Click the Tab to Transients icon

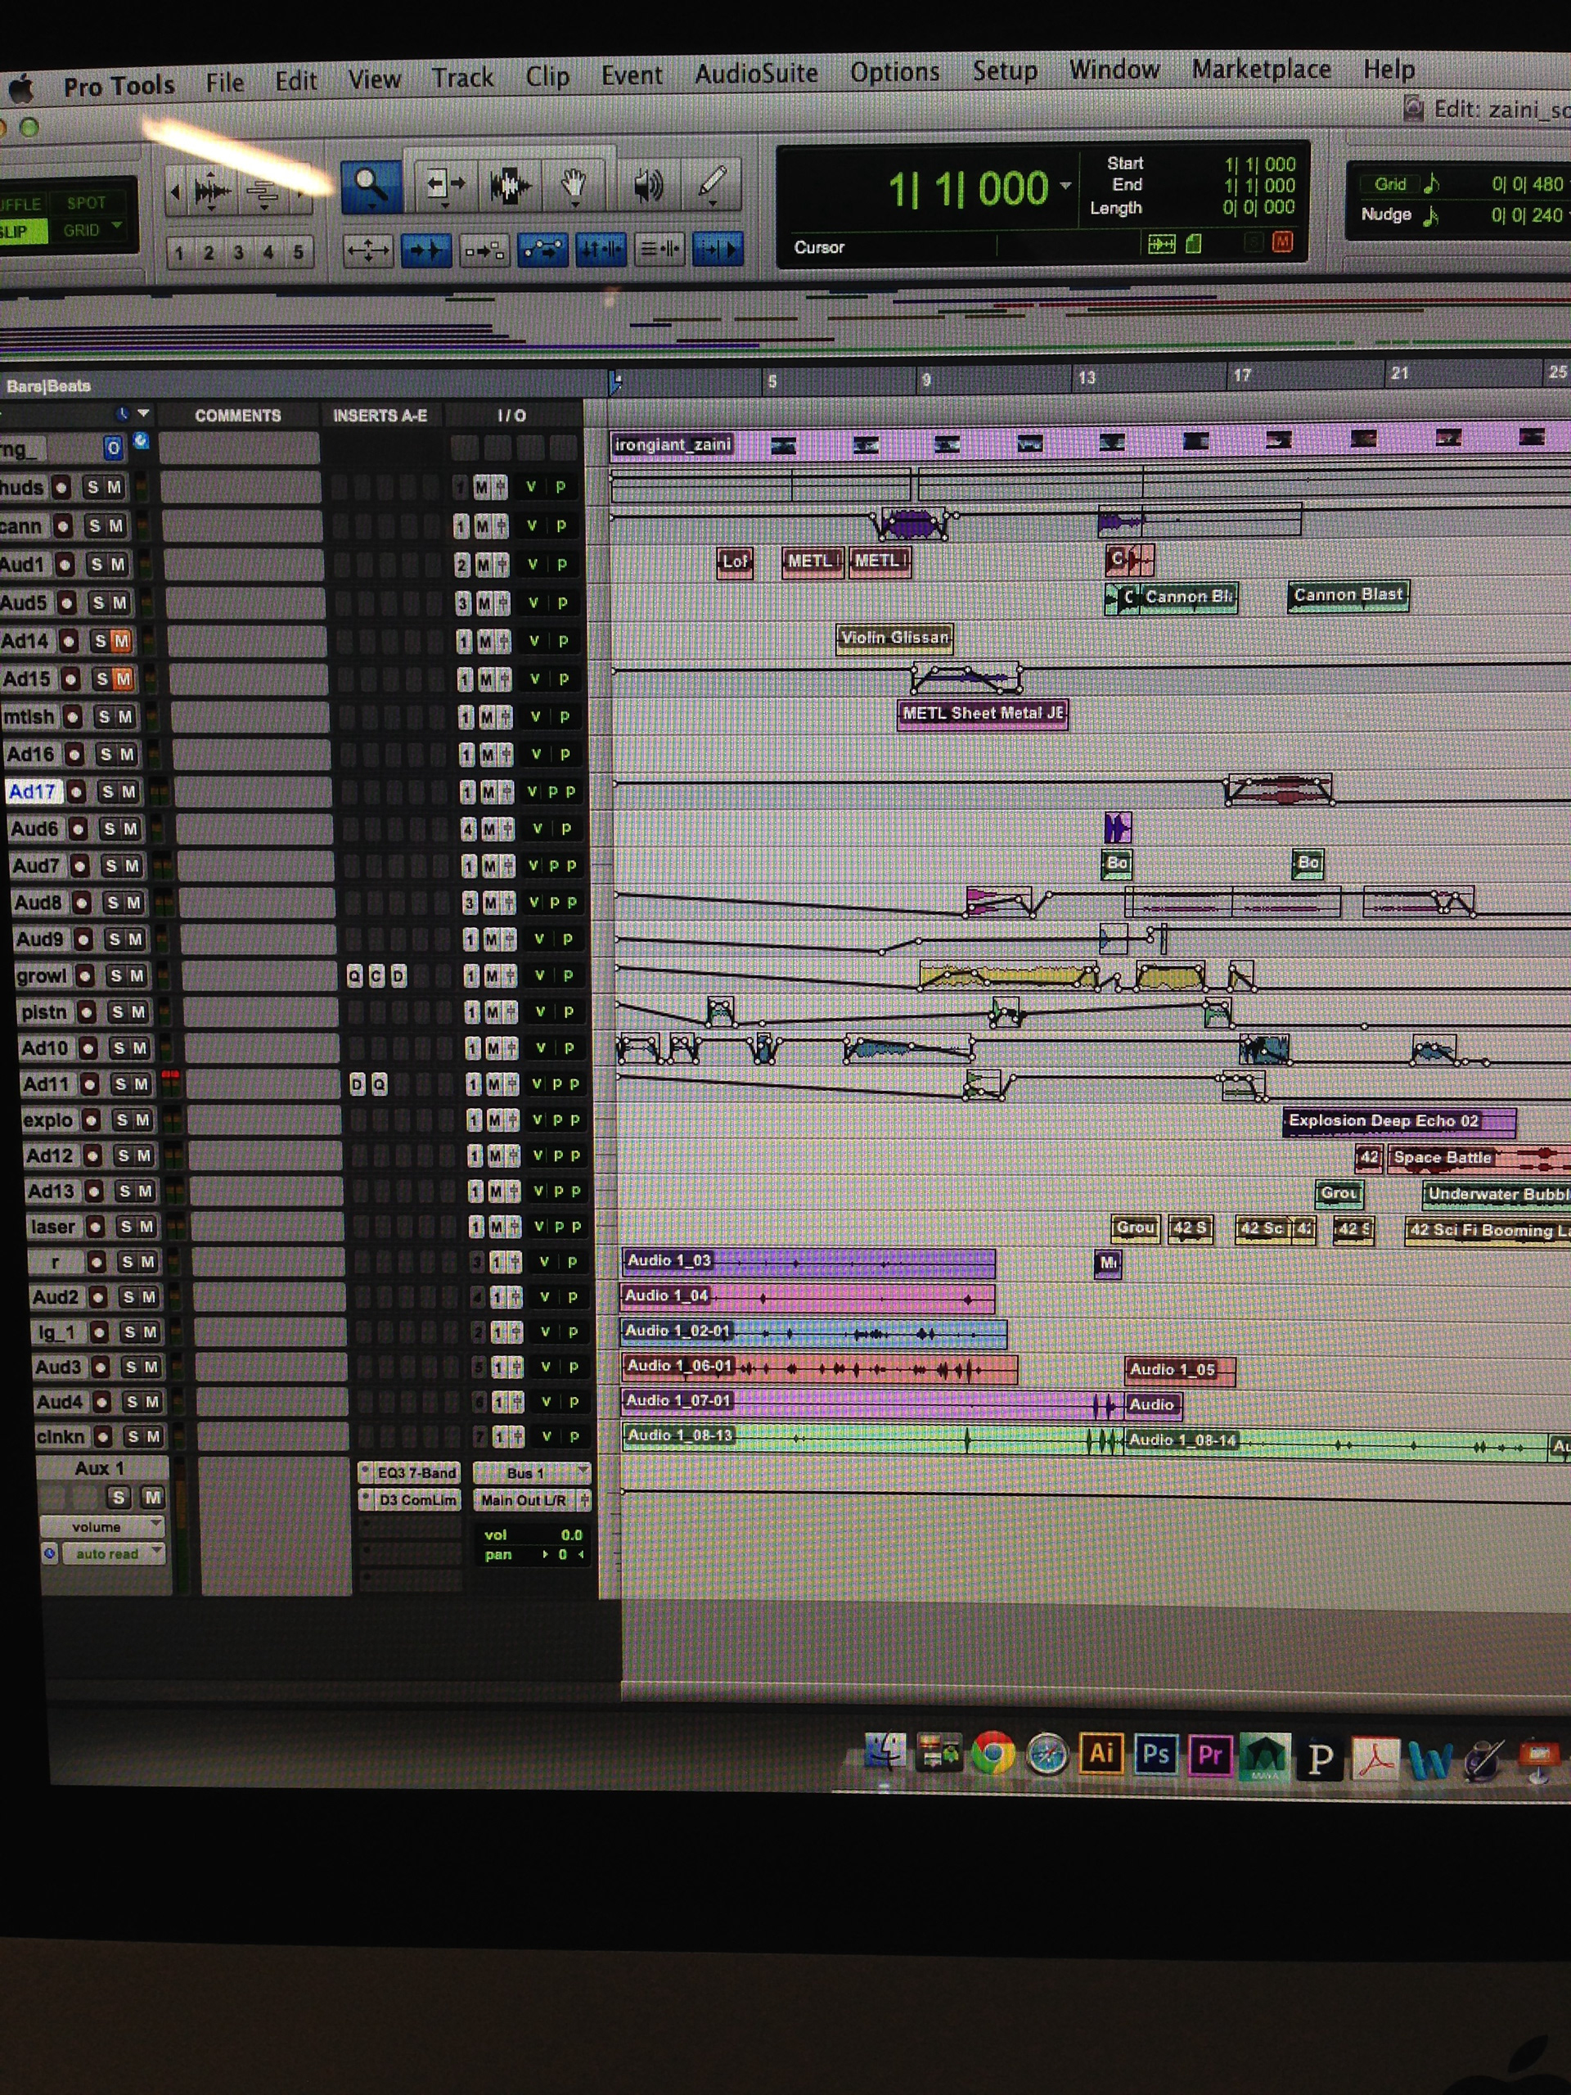(x=425, y=251)
